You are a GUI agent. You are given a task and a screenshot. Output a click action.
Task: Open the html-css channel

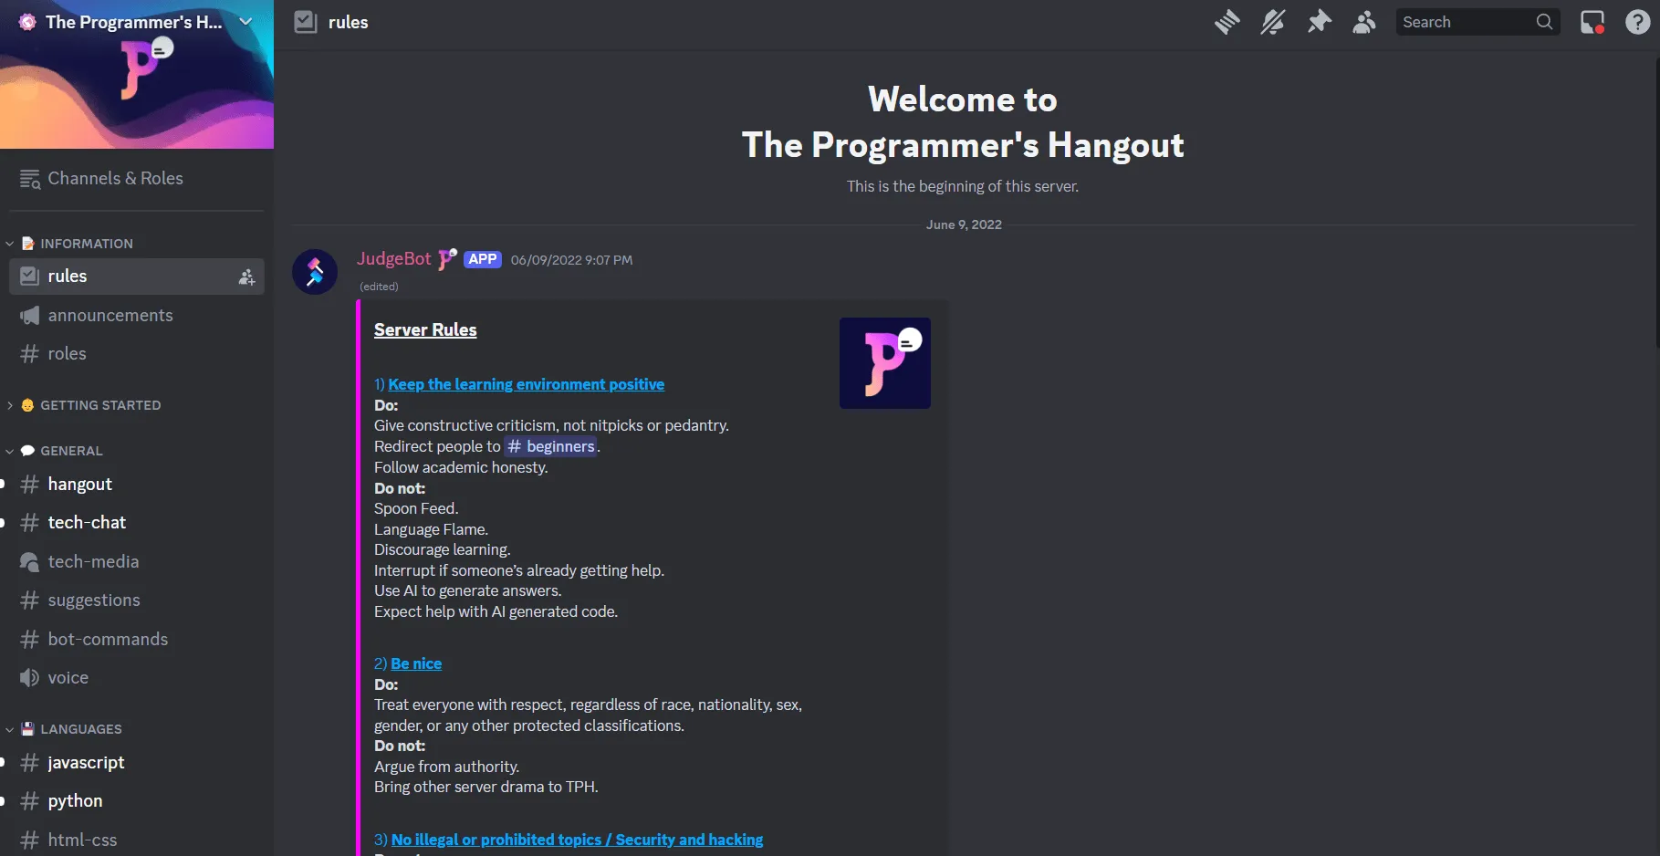[x=137, y=840]
